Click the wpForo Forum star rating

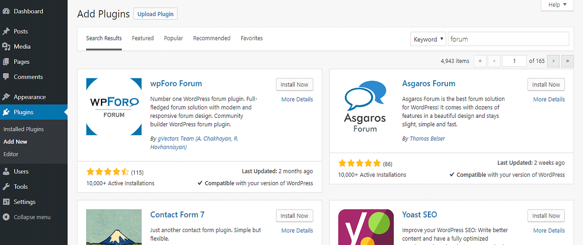point(108,171)
